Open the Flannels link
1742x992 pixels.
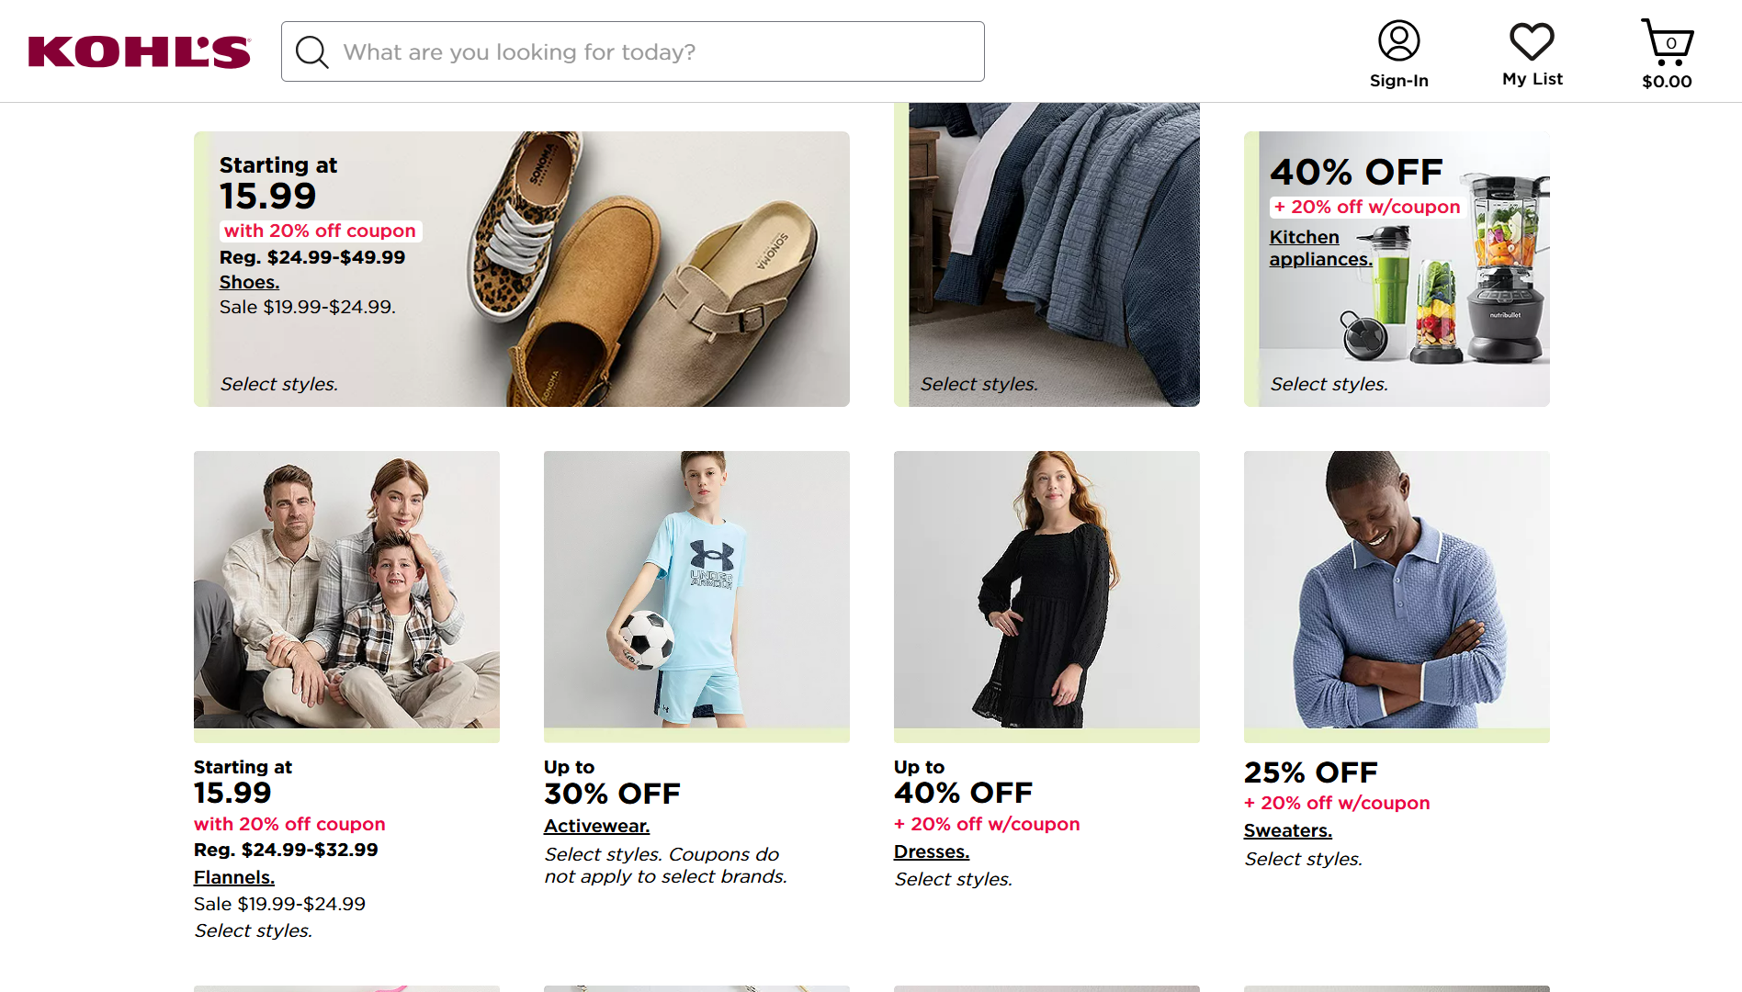(x=234, y=877)
